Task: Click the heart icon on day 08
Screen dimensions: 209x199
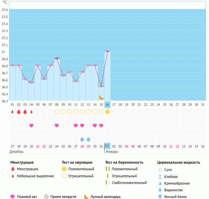Action: tap(57, 125)
